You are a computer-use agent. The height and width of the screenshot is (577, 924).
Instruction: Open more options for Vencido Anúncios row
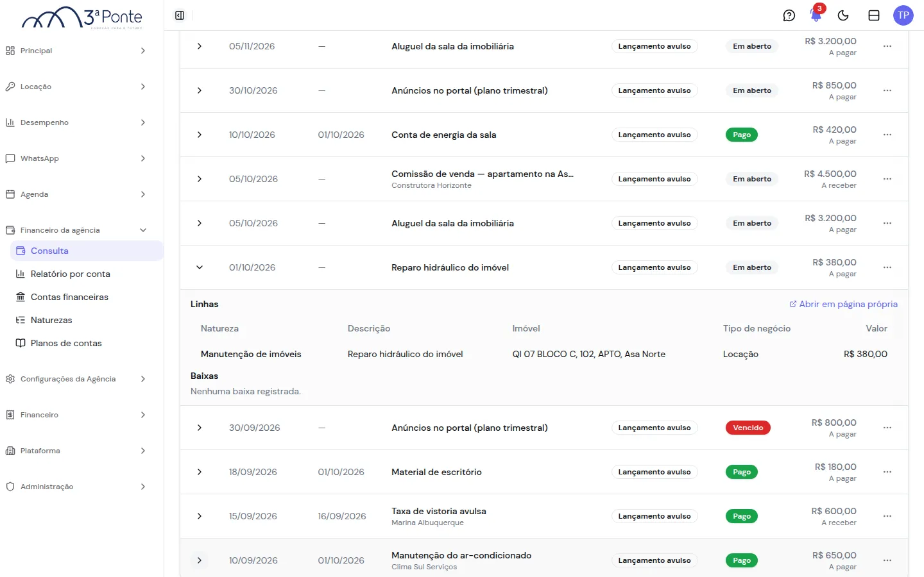click(x=887, y=428)
